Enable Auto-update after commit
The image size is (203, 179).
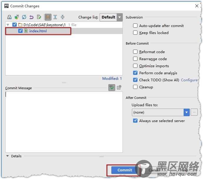pyautogui.click(x=135, y=26)
